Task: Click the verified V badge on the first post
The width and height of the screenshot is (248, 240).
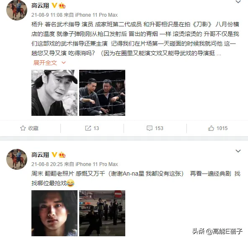Action: click(54, 5)
